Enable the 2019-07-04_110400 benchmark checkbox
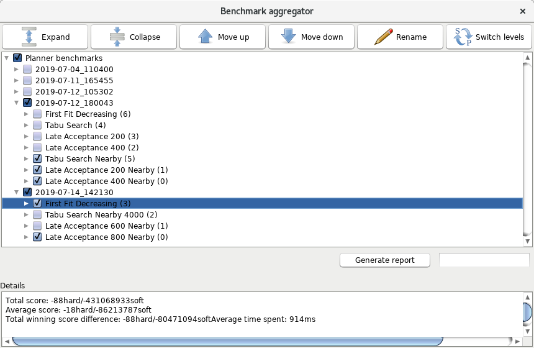 [x=27, y=70]
